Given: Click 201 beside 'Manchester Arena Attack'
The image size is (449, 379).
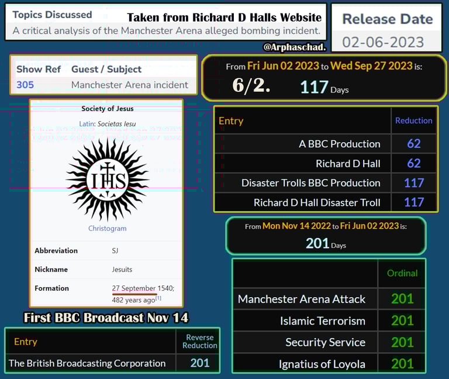Looking at the screenshot, I should [x=402, y=299].
